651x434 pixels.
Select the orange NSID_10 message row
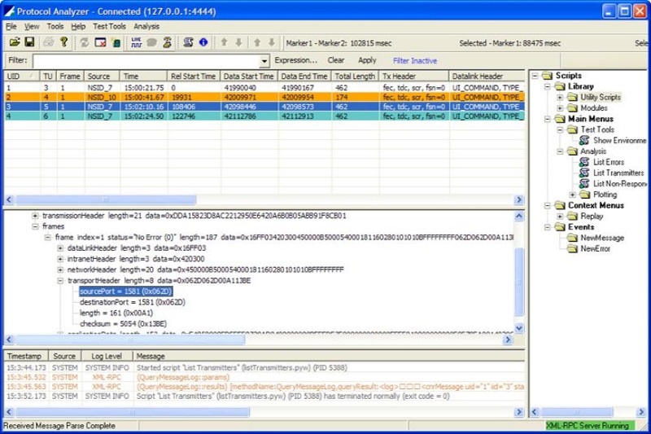coord(264,97)
